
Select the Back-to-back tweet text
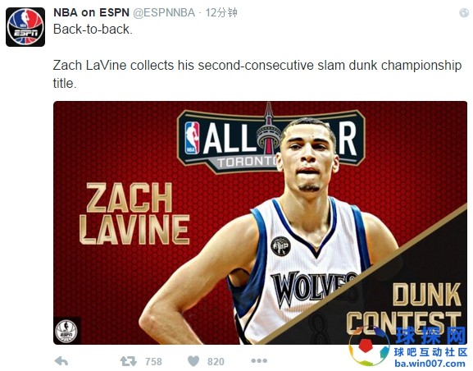tap(93, 30)
